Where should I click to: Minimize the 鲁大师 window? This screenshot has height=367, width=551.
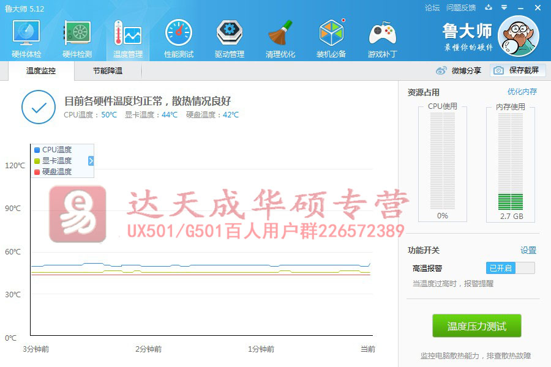tap(521, 8)
